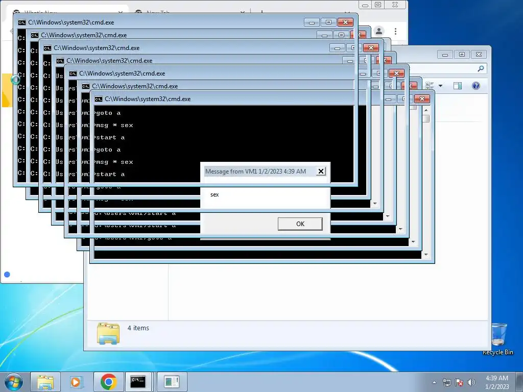Expand the Explorer view options dropdown
523x392 pixels.
[x=440, y=86]
